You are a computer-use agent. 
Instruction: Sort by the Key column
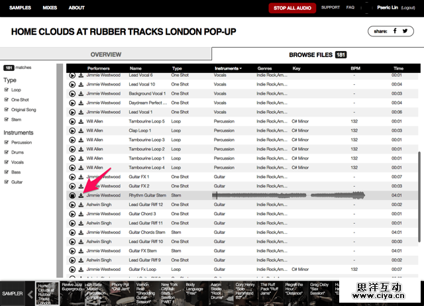point(296,68)
